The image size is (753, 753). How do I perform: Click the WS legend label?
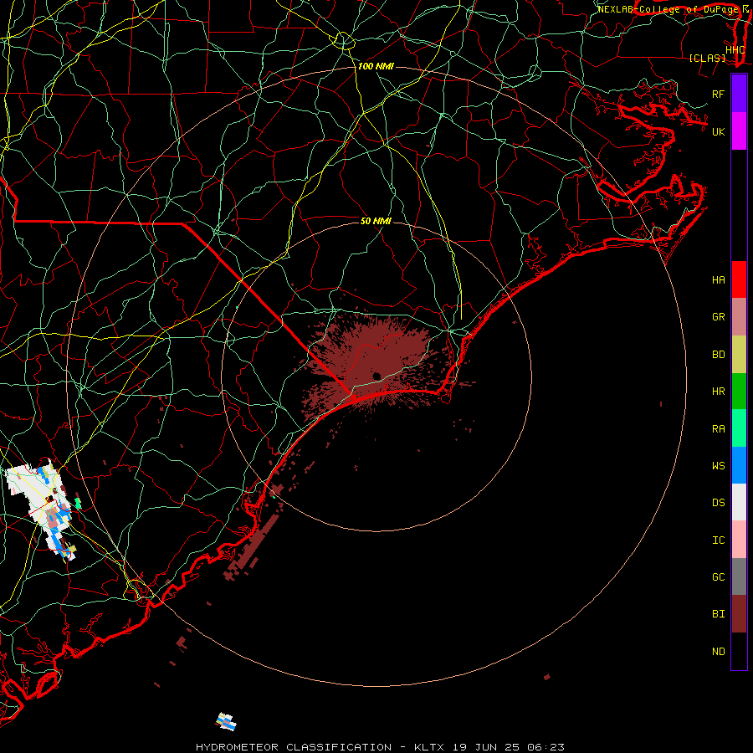718,465
